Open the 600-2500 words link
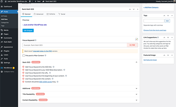 tap(45, 82)
